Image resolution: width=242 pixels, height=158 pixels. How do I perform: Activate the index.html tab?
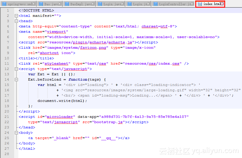pos(210,4)
